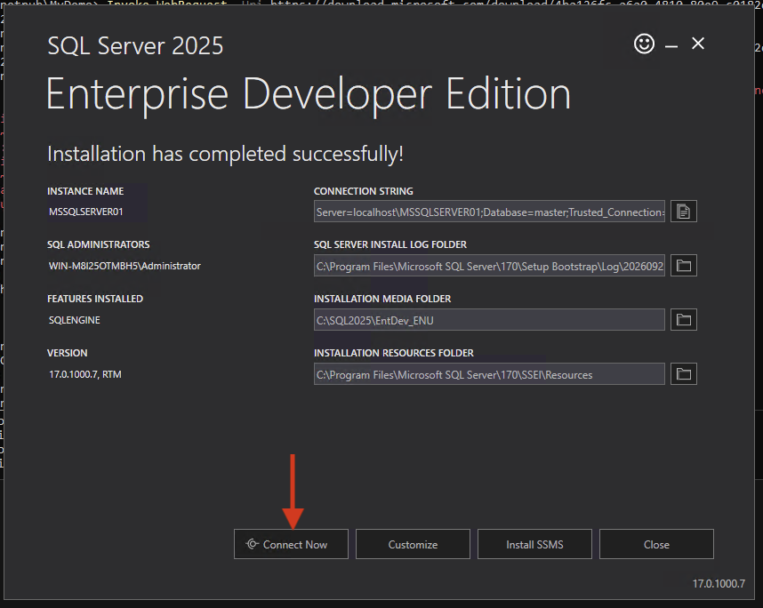Click the CONNECTION STRING label
The height and width of the screenshot is (608, 763).
(x=364, y=191)
